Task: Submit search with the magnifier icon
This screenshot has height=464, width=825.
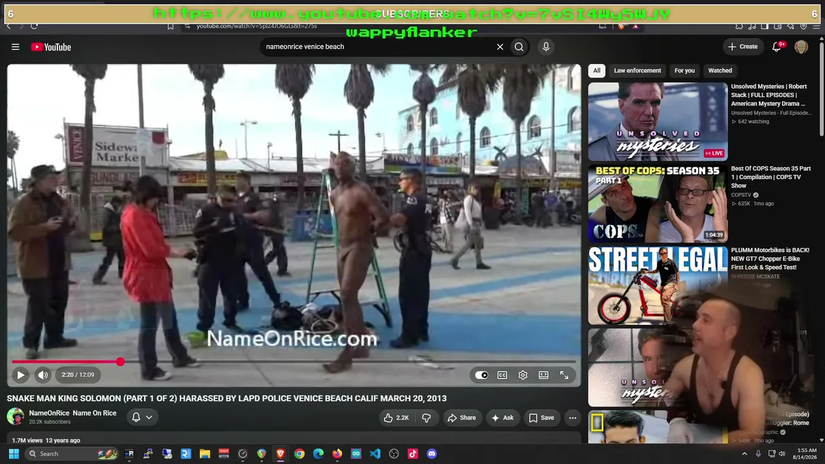Action: pyautogui.click(x=519, y=46)
